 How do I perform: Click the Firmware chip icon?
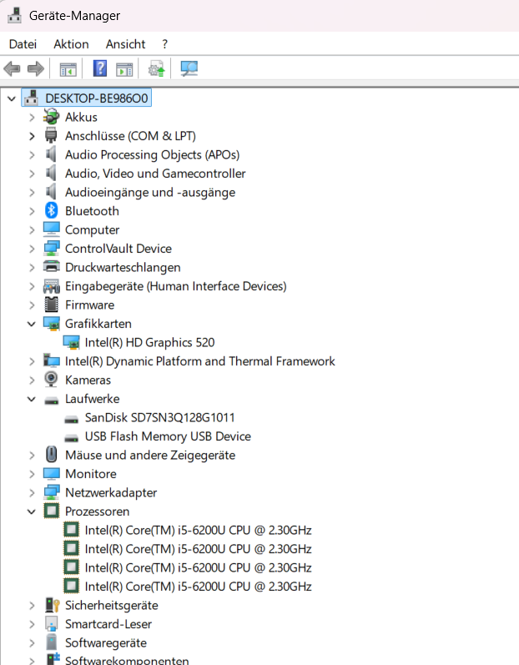[x=51, y=305]
